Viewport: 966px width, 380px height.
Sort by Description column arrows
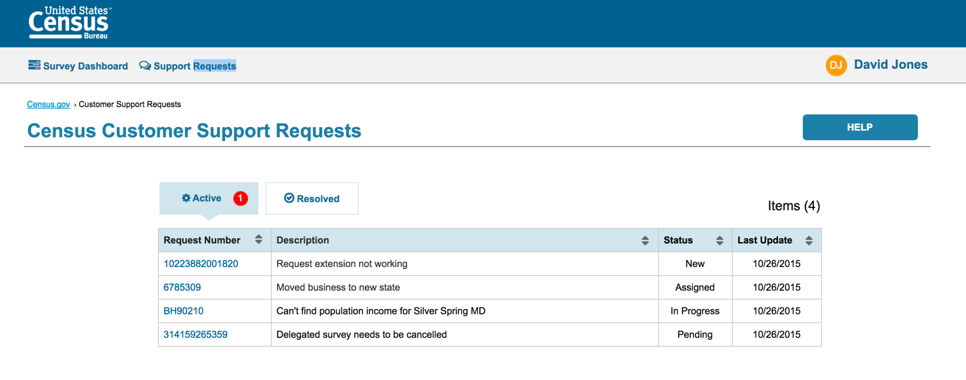pos(645,241)
